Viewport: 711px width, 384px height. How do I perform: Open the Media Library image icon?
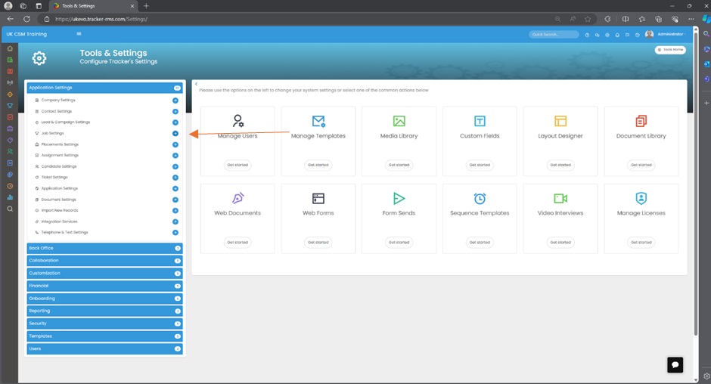click(399, 121)
